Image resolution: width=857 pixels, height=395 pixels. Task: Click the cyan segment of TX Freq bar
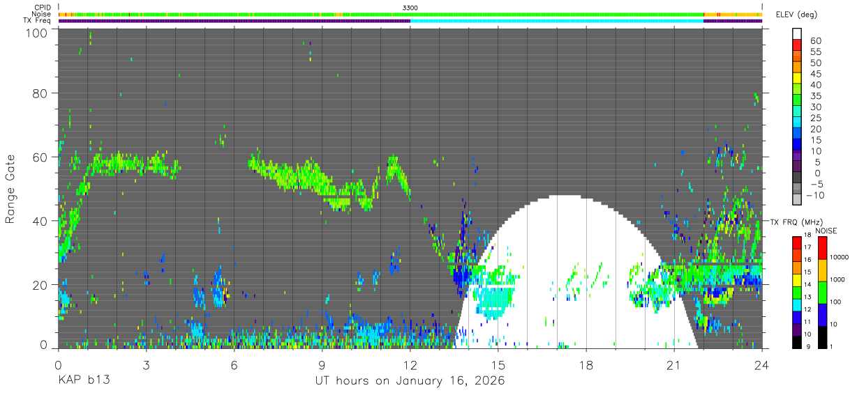click(557, 20)
